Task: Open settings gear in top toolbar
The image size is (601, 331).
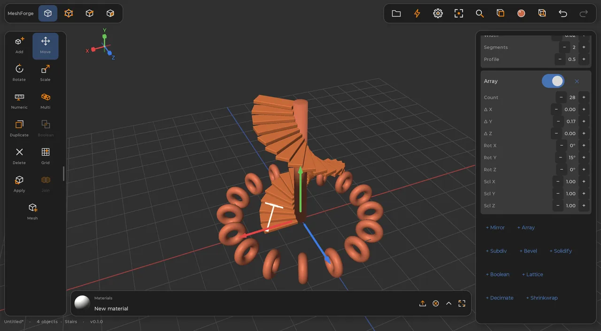Action: tap(438, 14)
